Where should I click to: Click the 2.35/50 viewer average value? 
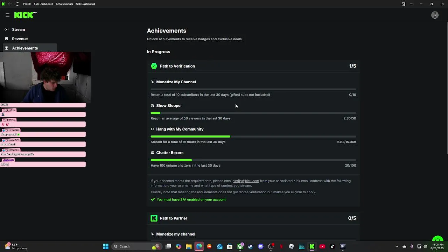coord(350,118)
